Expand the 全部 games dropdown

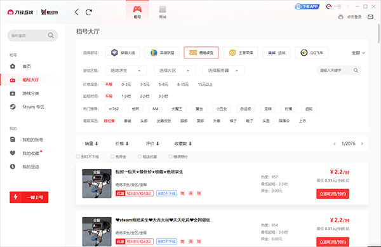358,53
